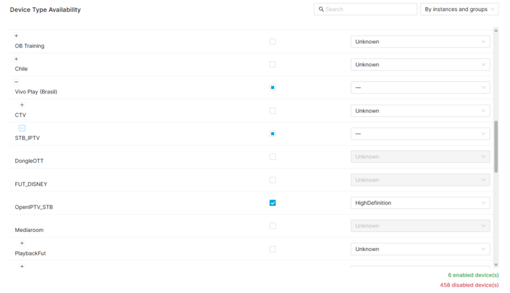Click in the Search input field
This screenshot has height=293, width=510.
click(370, 10)
